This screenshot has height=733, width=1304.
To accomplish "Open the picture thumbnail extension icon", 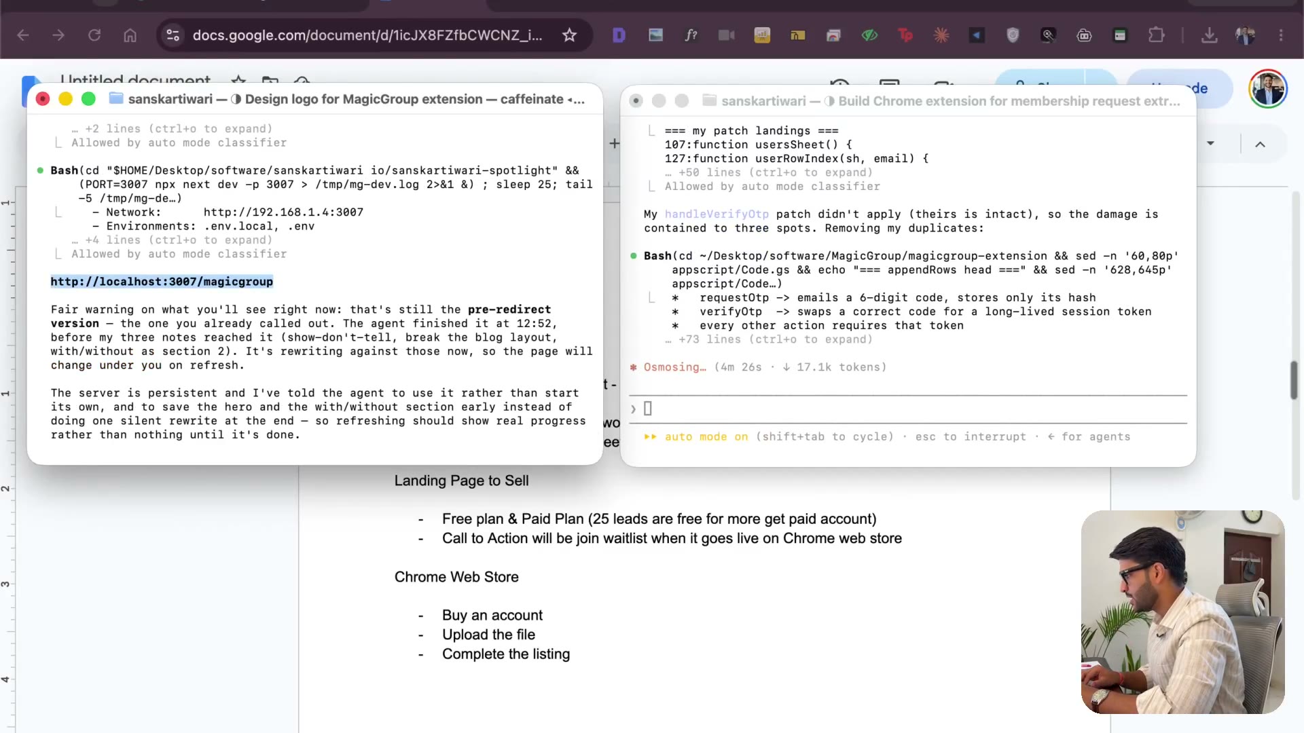I will [x=655, y=35].
